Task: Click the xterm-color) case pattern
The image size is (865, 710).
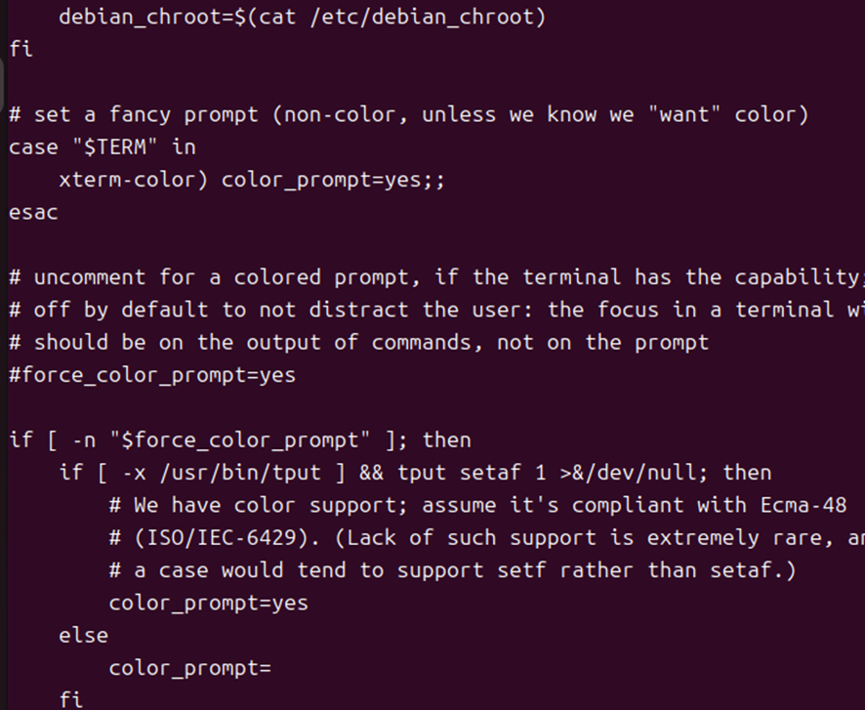Action: [134, 180]
